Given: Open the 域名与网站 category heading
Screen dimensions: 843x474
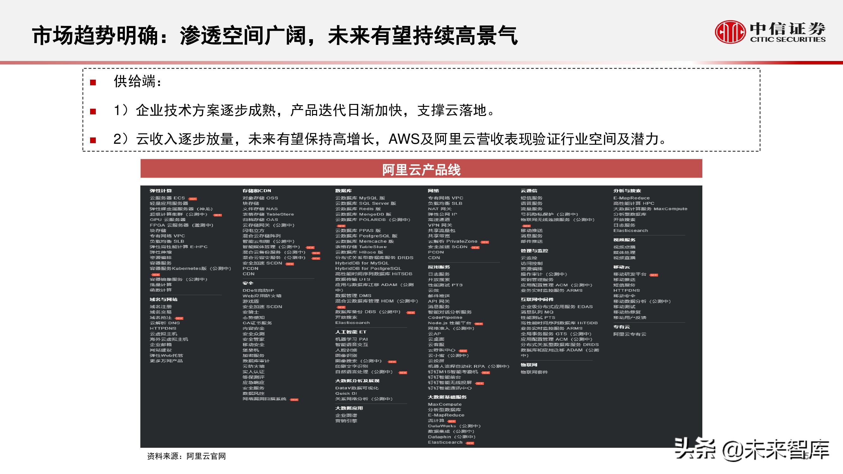Looking at the screenshot, I should 164,299.
